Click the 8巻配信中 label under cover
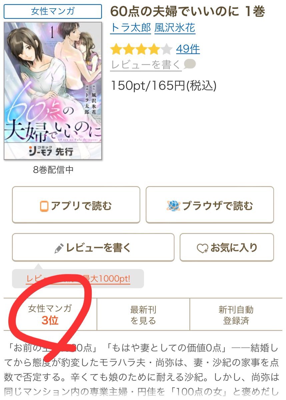This screenshot has width=286, height=400. (x=53, y=170)
